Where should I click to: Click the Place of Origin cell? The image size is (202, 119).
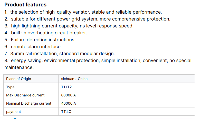18,79
